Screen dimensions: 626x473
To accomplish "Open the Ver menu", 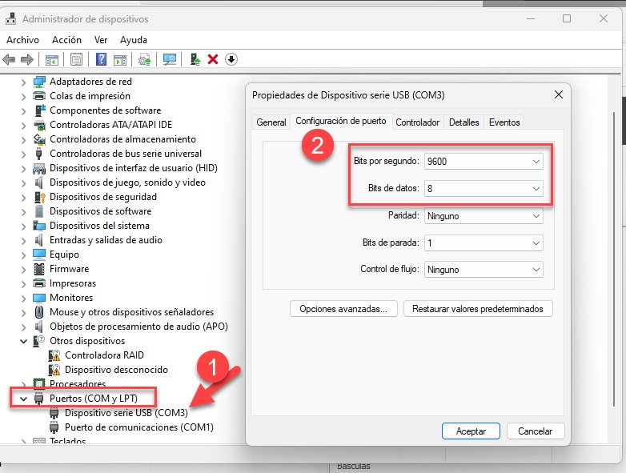I will click(x=101, y=40).
